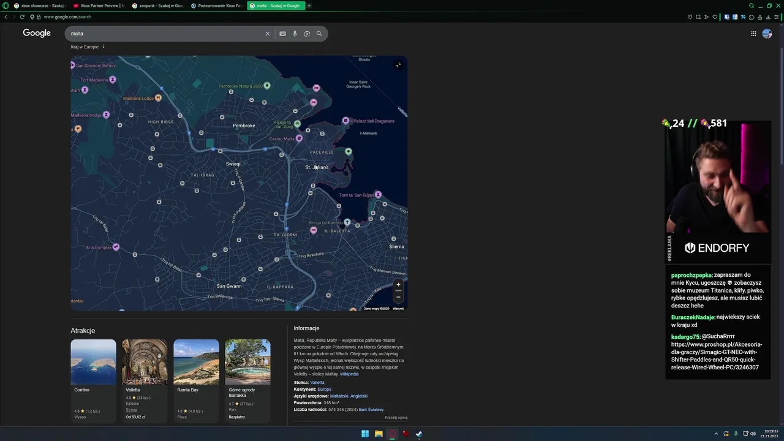Viewport: 784px width, 441px height.
Task: Show hidden system tray icons
Action: tap(716, 434)
